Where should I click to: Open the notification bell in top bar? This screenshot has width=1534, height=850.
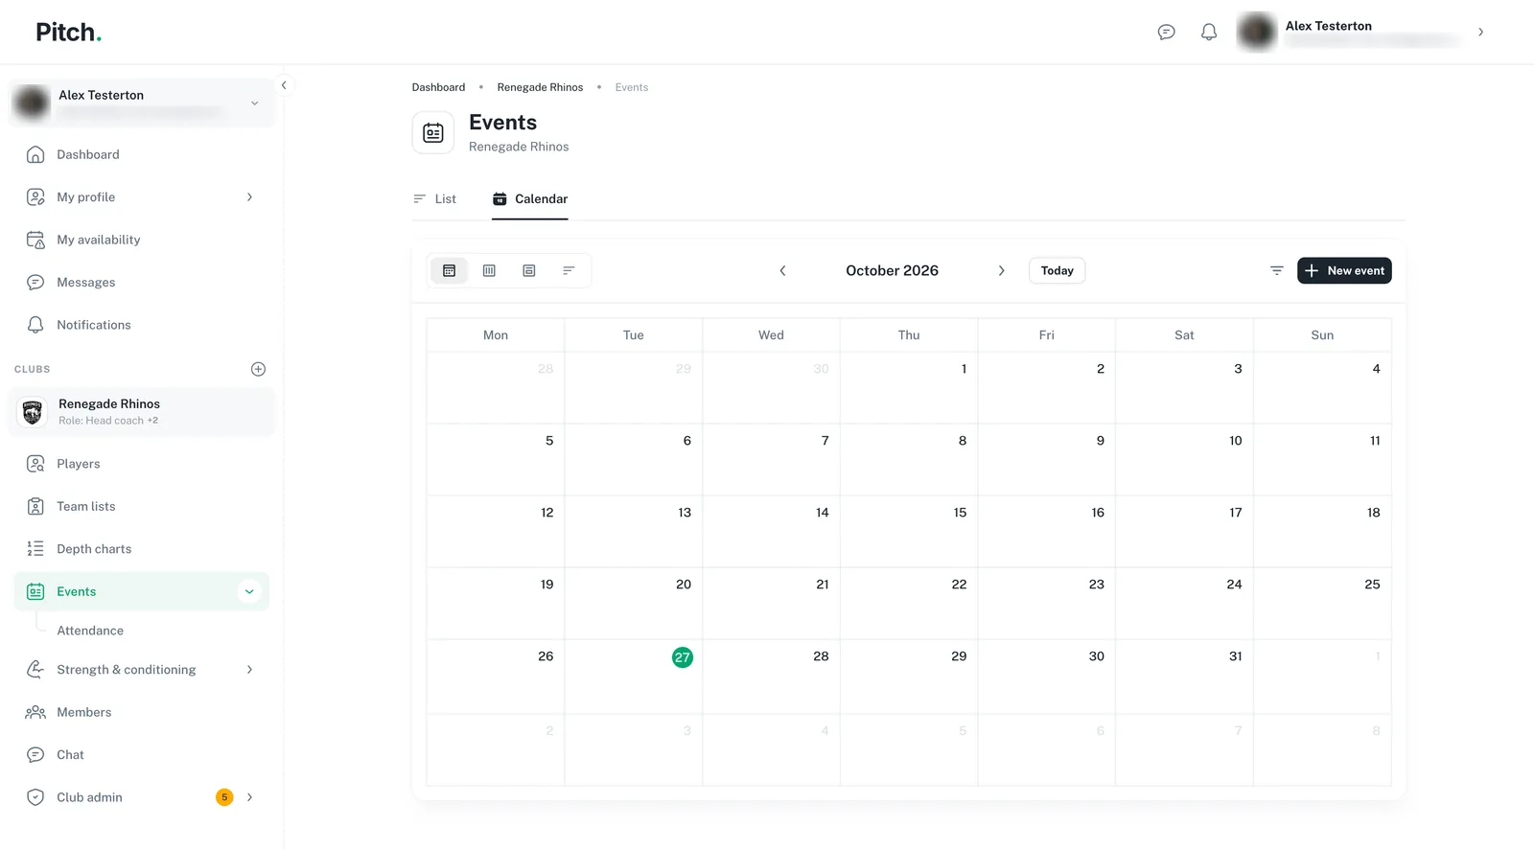(1209, 33)
